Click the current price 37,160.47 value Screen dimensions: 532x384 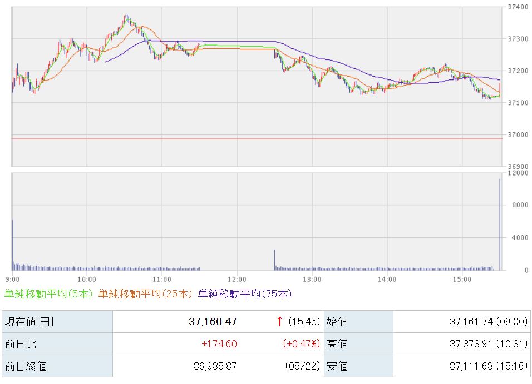tap(213, 321)
